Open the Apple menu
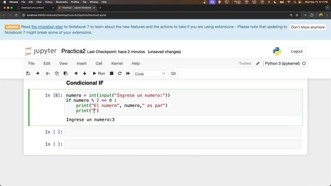 (x=5, y=2)
